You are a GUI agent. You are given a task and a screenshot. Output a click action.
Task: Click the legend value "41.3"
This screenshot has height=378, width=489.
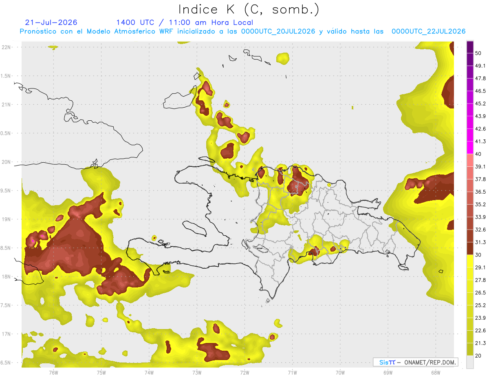click(480, 141)
